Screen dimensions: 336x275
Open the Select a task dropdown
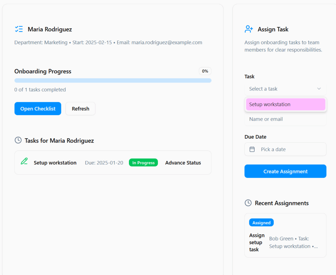[x=285, y=89]
